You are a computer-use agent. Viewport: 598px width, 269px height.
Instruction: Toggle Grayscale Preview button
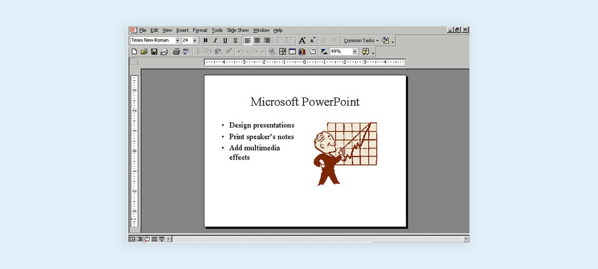pyautogui.click(x=324, y=51)
